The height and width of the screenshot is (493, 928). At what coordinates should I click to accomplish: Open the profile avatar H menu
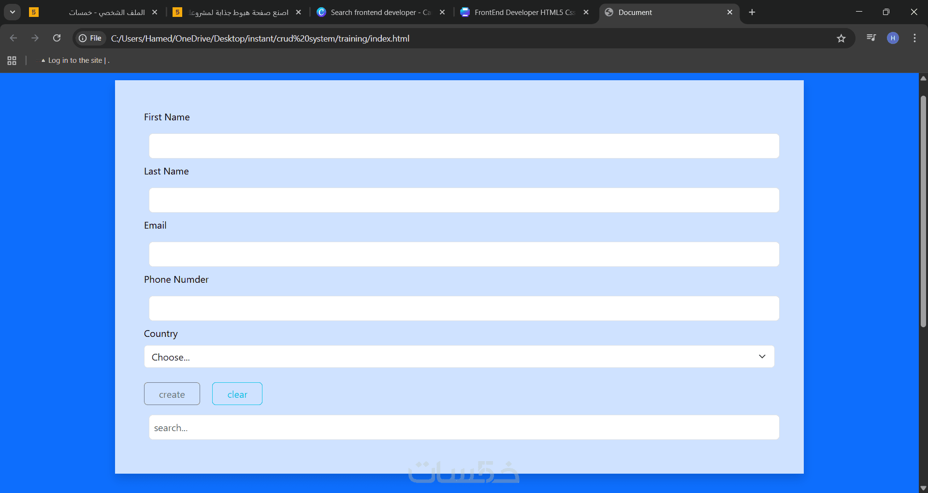tap(893, 38)
